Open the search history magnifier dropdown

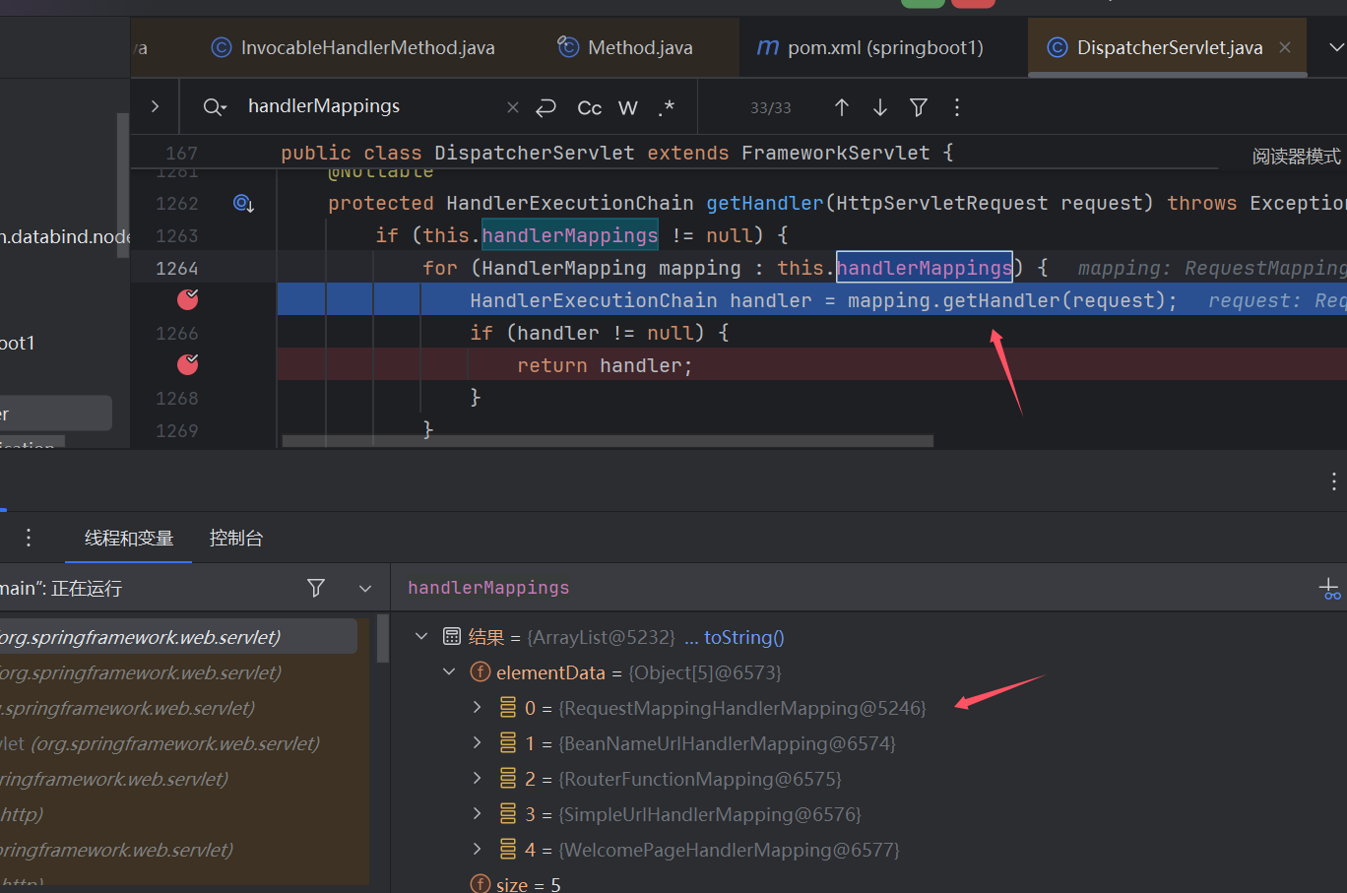[215, 107]
